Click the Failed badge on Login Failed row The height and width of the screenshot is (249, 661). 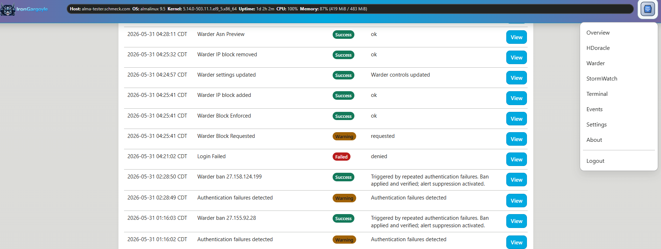click(x=341, y=157)
